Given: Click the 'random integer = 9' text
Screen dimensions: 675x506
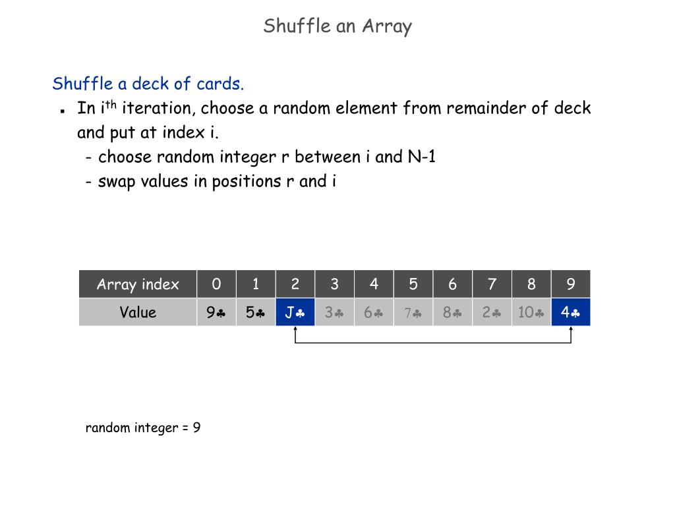Looking at the screenshot, I should (143, 428).
